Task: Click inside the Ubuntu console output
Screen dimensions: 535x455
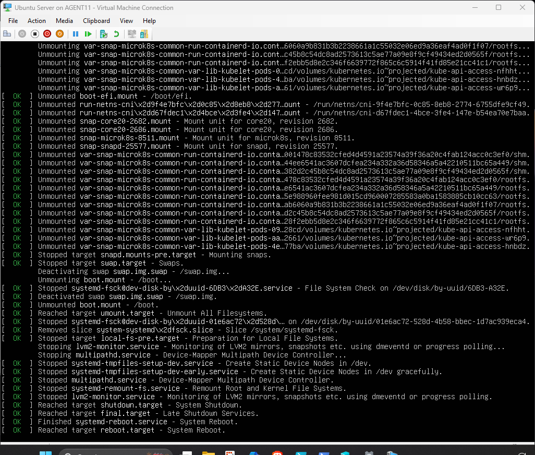Action: click(x=267, y=235)
